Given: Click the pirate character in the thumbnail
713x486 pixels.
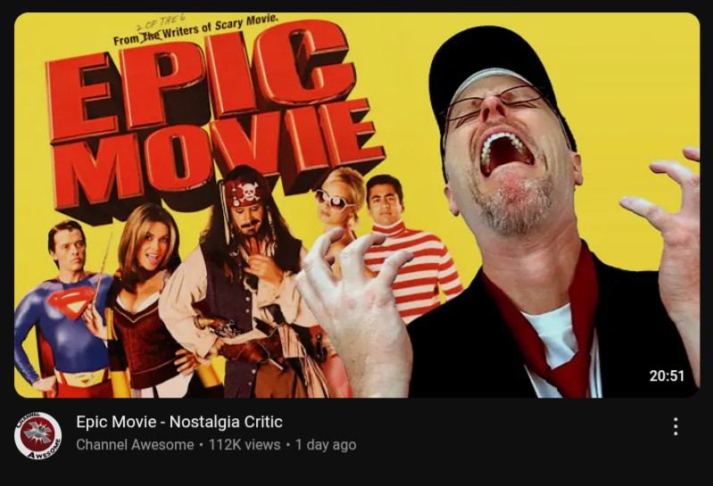Looking at the screenshot, I should click(x=245, y=282).
